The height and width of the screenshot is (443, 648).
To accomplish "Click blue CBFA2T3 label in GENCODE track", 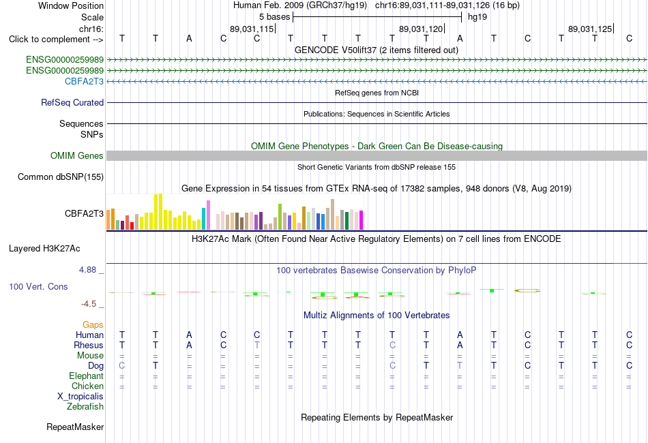I will (x=84, y=81).
